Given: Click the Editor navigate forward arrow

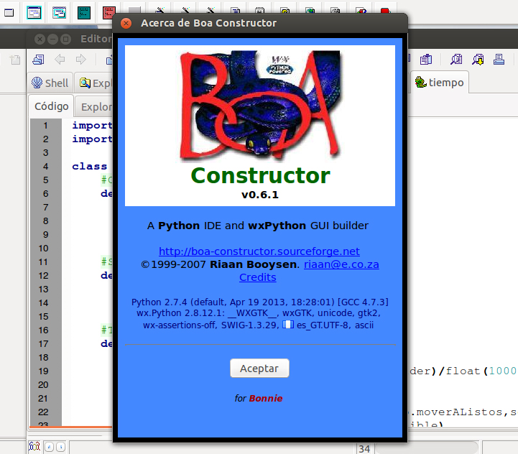Looking at the screenshot, I should tap(81, 60).
